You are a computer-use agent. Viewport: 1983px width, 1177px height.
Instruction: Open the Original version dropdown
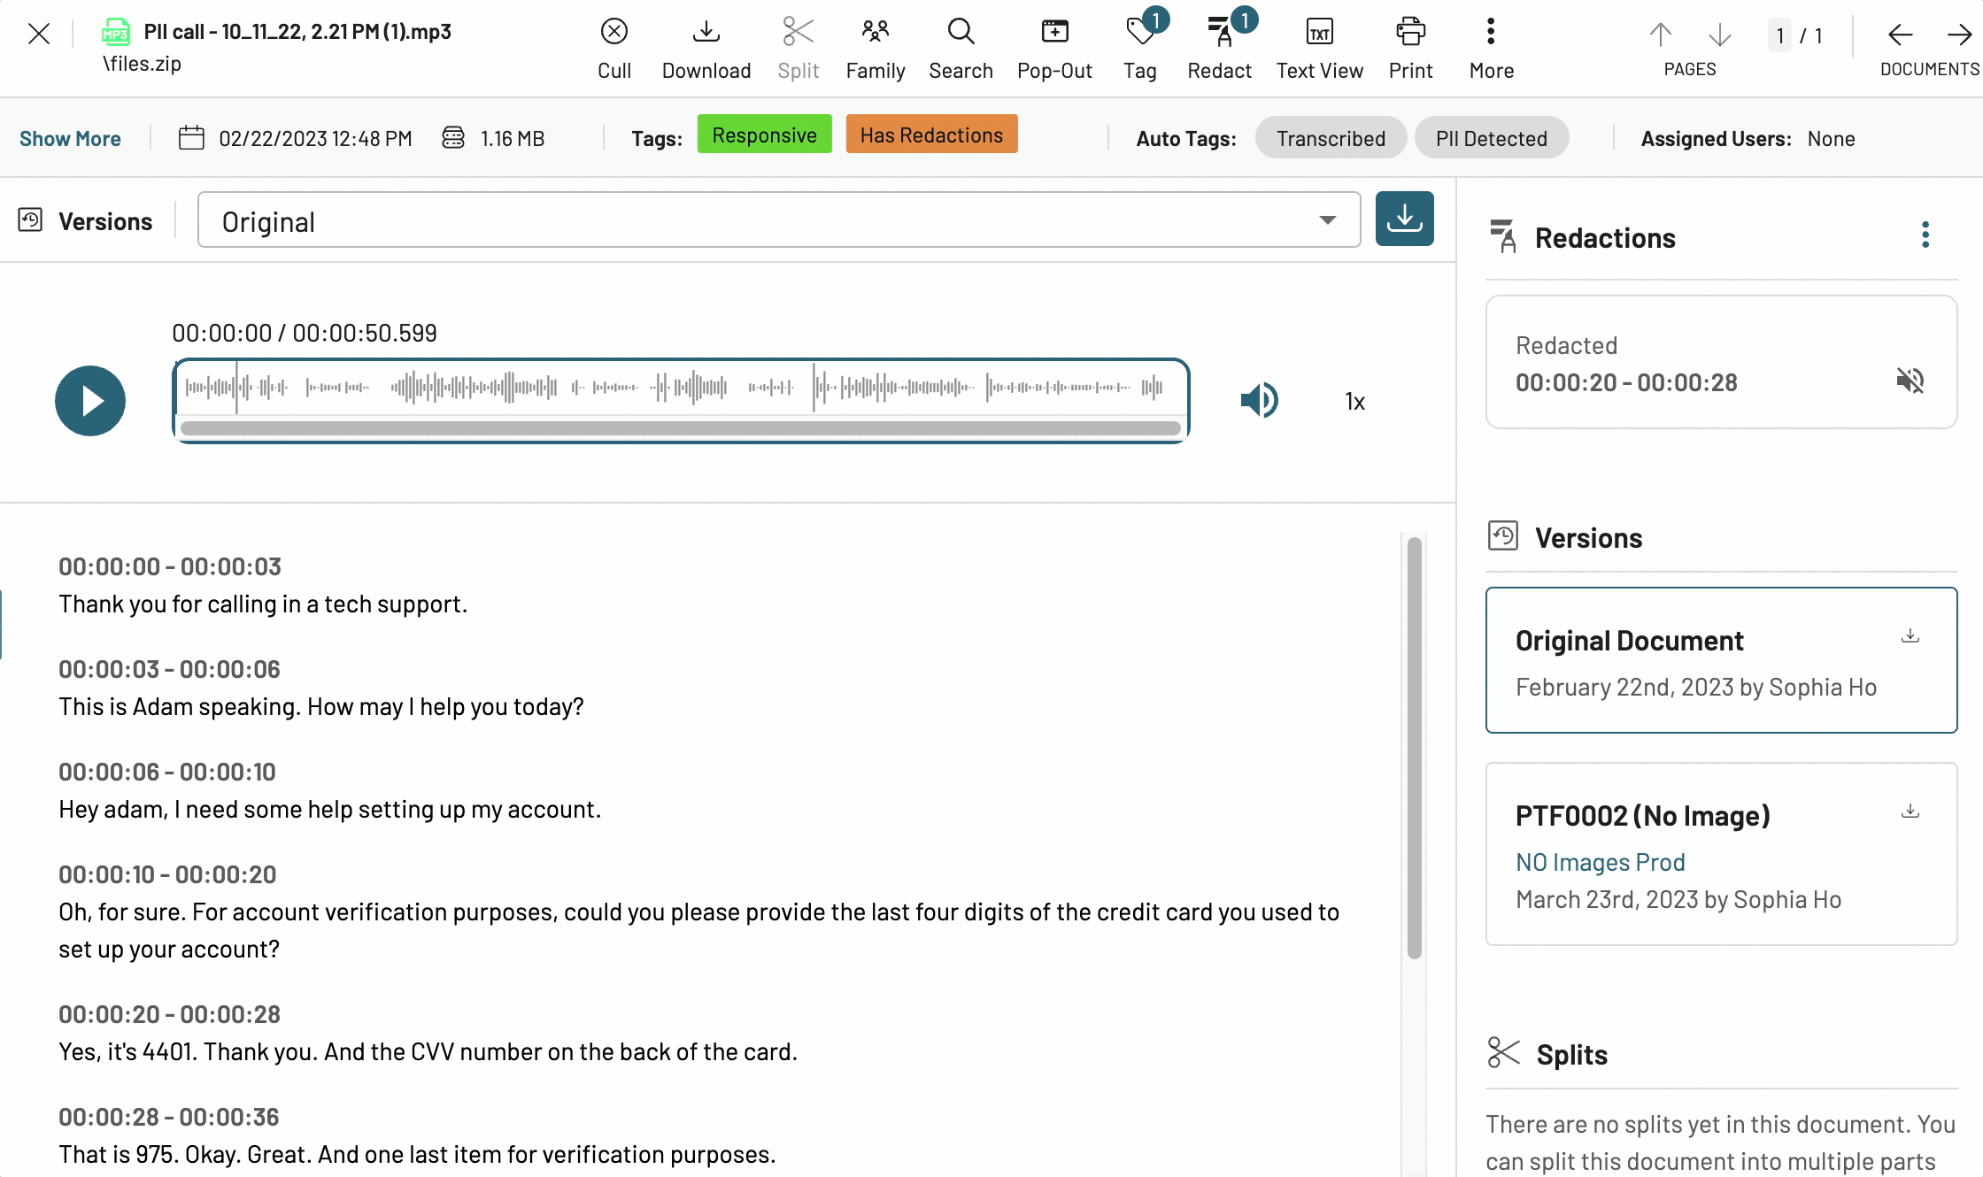click(x=779, y=220)
